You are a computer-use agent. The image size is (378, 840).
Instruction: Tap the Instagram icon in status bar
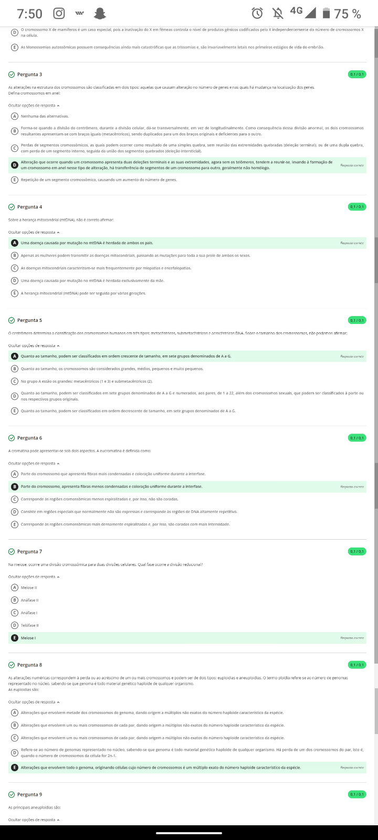coord(59,13)
